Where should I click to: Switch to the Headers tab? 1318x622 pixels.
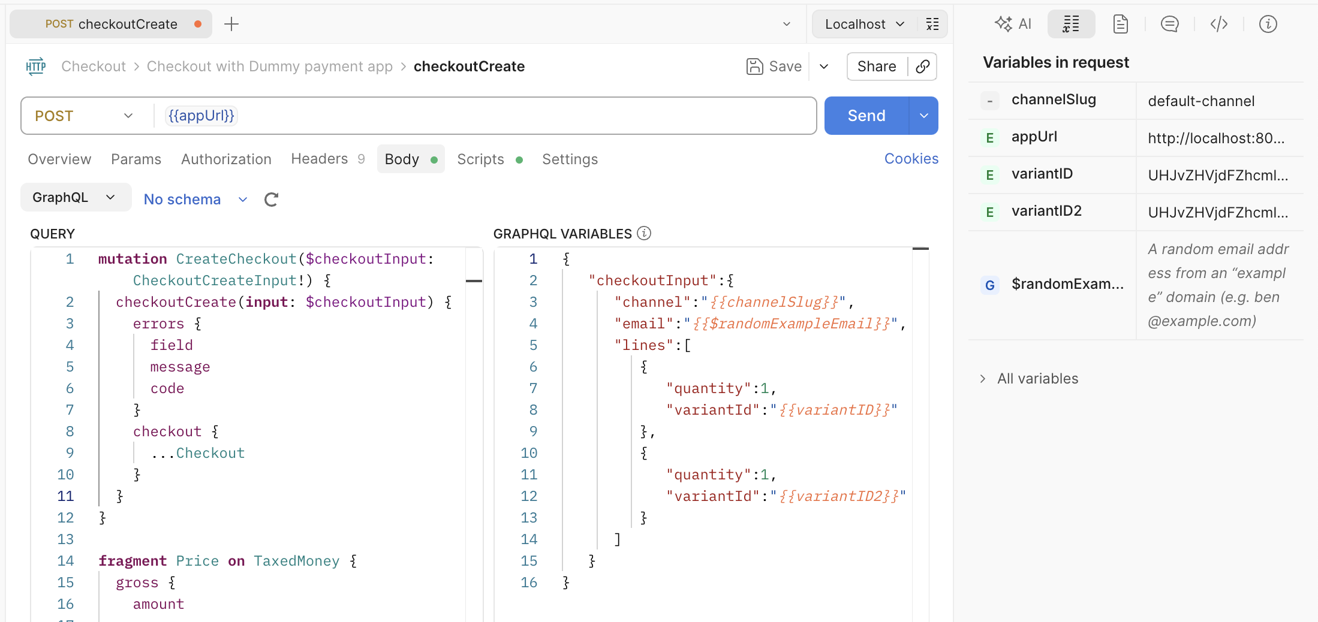coord(319,159)
